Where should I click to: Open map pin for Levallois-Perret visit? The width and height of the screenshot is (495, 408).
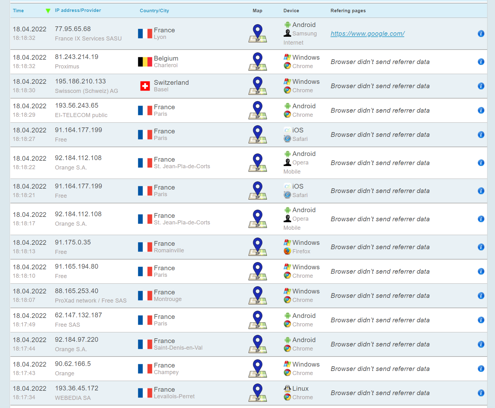[258, 393]
